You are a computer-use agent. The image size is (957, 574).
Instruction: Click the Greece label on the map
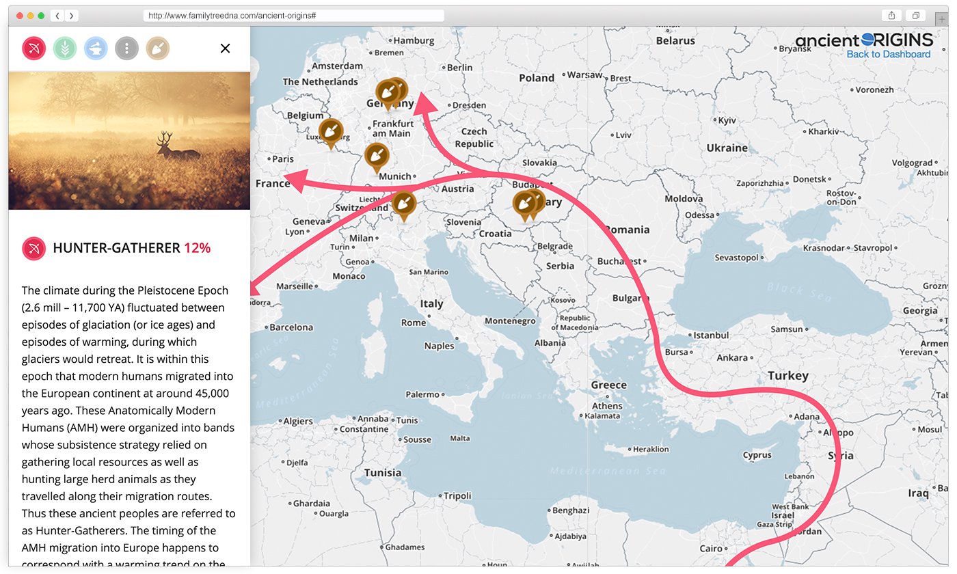pyautogui.click(x=609, y=385)
